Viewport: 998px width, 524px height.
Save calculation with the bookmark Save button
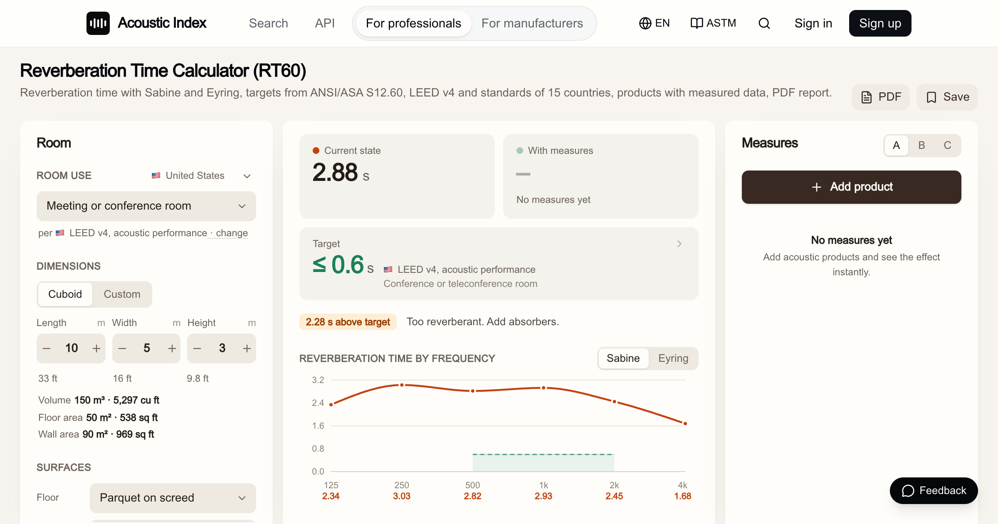point(947,97)
